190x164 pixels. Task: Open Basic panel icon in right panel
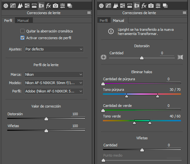101,6
